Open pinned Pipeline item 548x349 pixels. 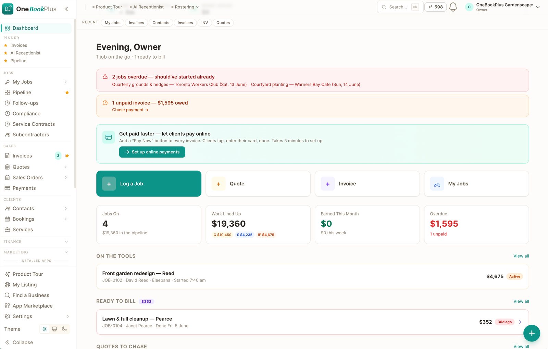coord(18,61)
